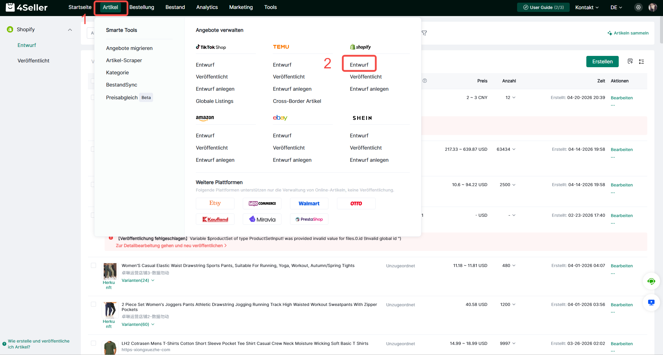The width and height of the screenshot is (663, 355).
Task: Tick the 2 Piece Set Joggers checkbox
Action: (x=93, y=304)
